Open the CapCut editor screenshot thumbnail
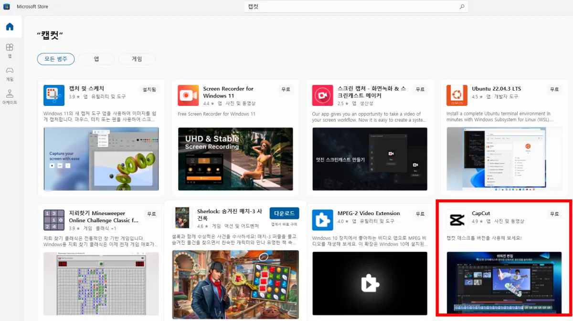Viewport: 573px width, 321px height. pos(504,282)
